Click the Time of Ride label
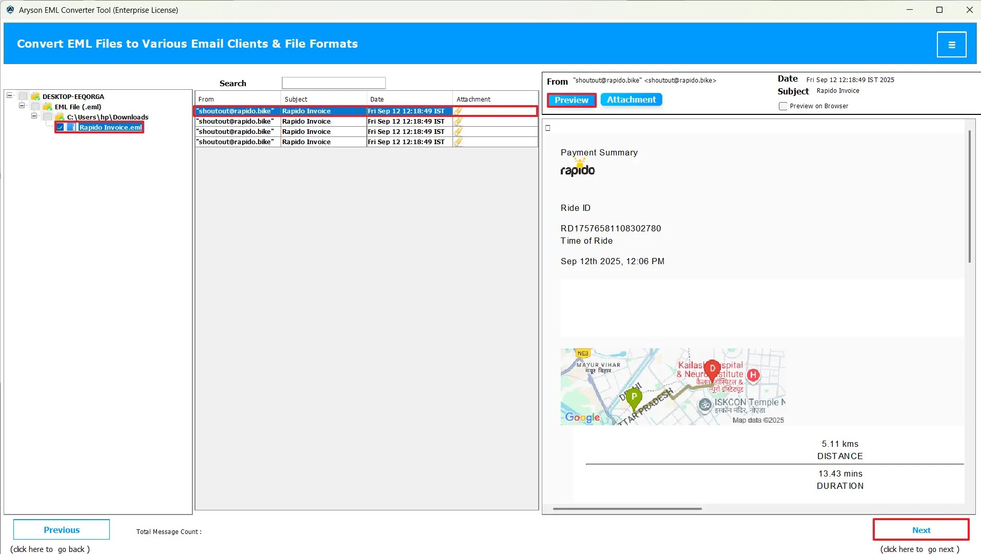This screenshot has height=554, width=981. pos(586,241)
